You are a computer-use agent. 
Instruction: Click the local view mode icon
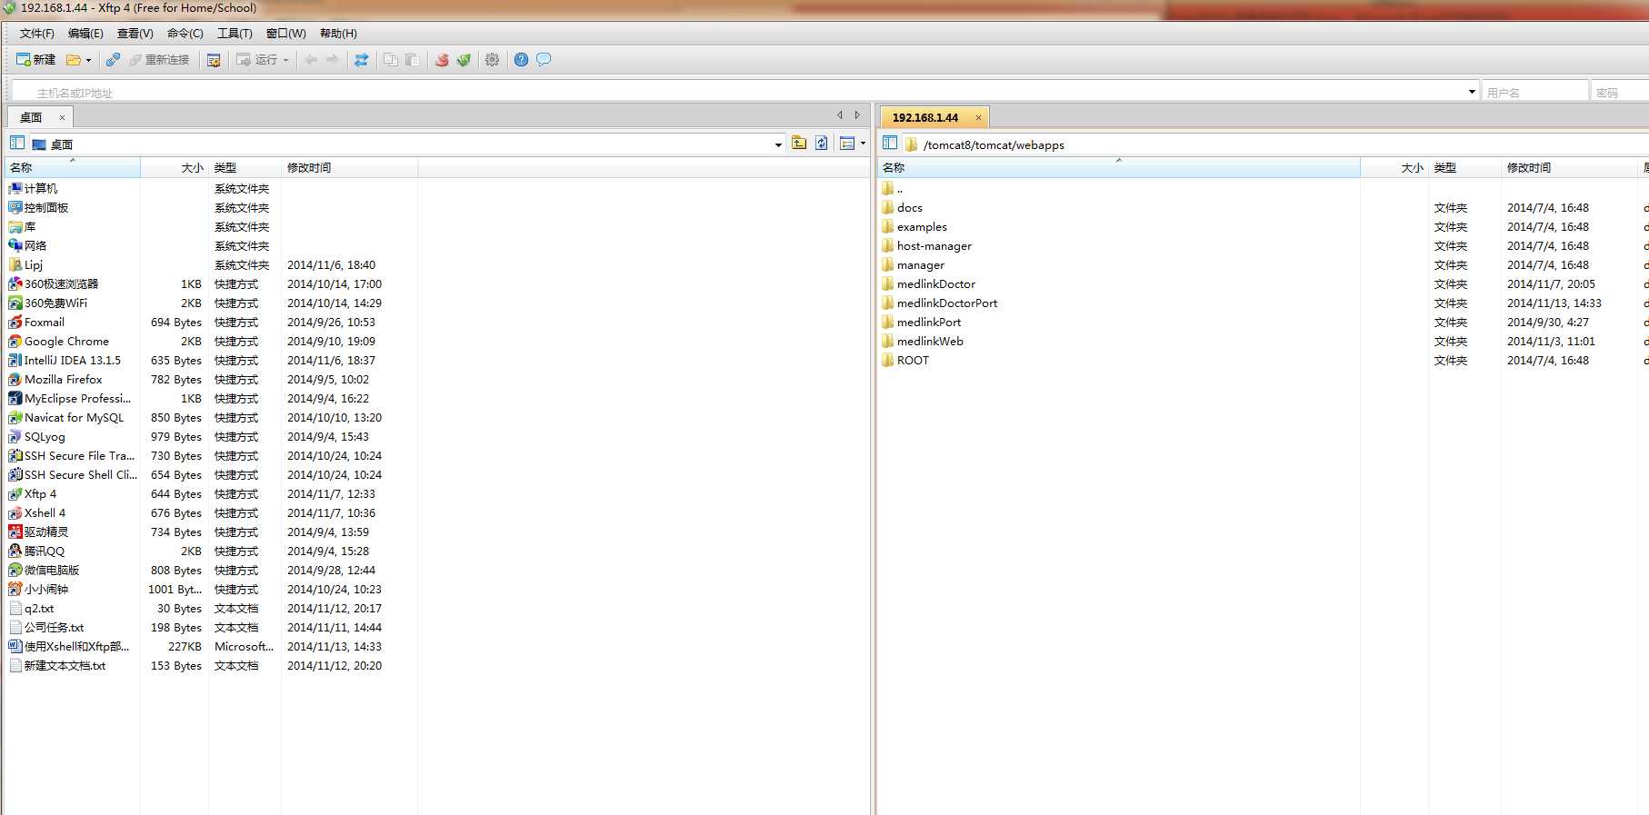coord(847,143)
